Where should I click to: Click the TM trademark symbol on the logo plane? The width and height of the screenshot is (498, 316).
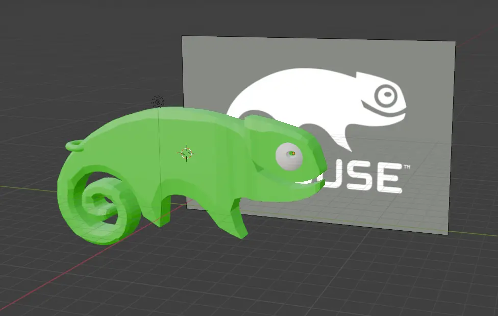pos(407,166)
